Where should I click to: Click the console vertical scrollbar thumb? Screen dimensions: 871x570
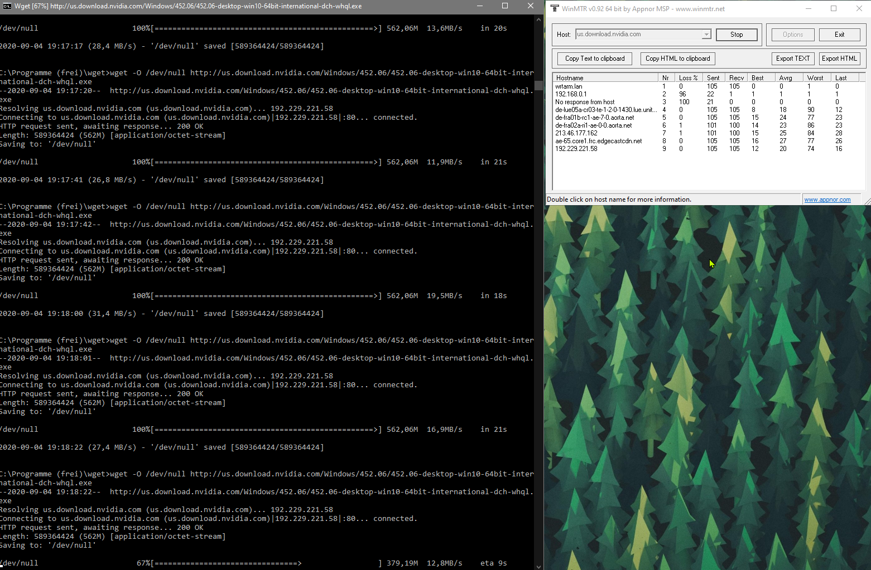(538, 85)
